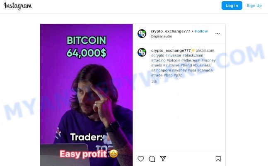Click the Log In button
268x166 pixels.
click(x=232, y=6)
